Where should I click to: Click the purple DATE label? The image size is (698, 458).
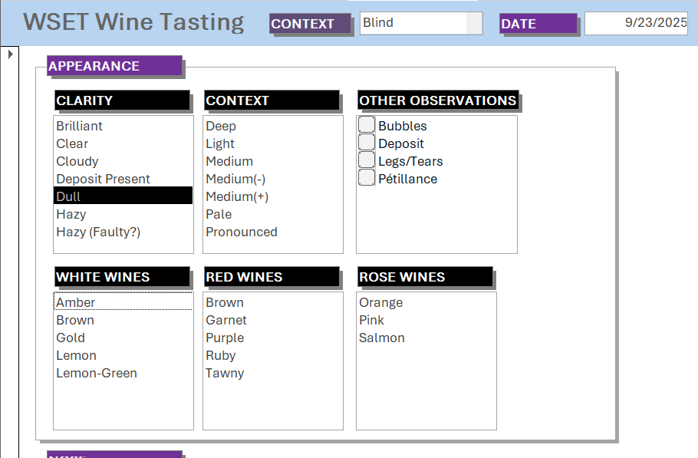pyautogui.click(x=538, y=24)
